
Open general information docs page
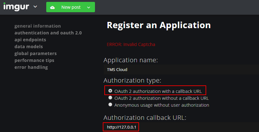37,26
